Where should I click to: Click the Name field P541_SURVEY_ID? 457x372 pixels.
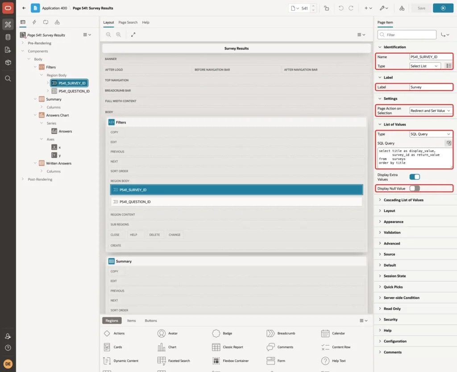[x=431, y=57]
